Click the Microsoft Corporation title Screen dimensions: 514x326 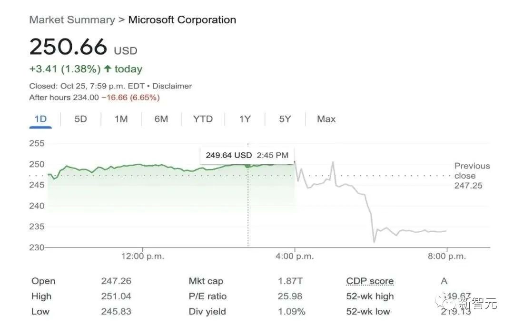click(182, 20)
